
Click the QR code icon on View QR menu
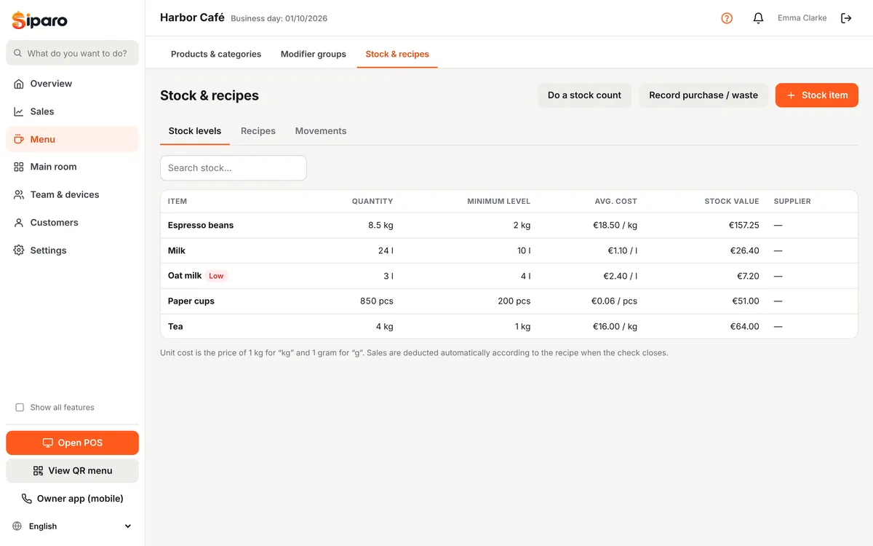pyautogui.click(x=39, y=471)
